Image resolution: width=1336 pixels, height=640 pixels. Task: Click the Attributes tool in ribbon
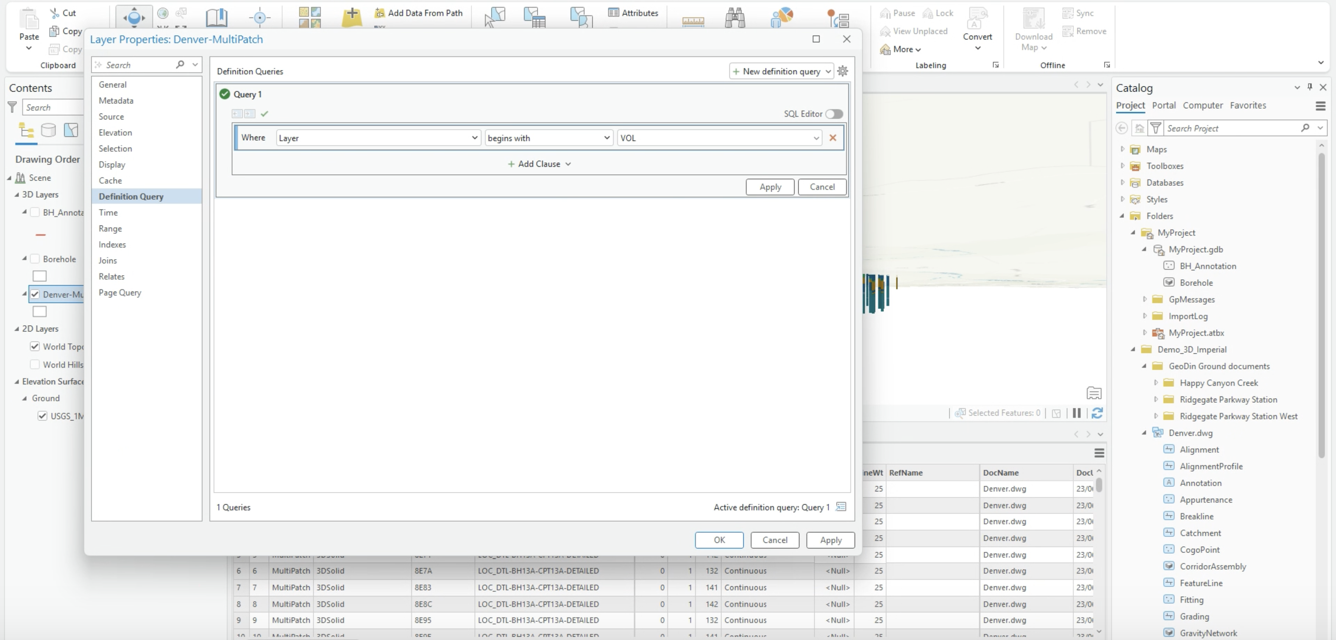pyautogui.click(x=633, y=13)
